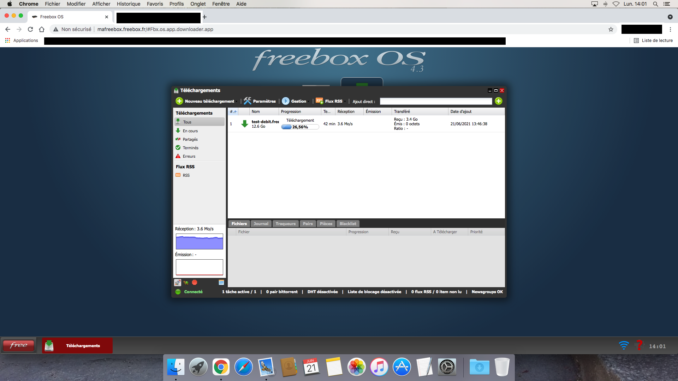
Task: Sort by the Date d'ajout column header
Action: click(476, 111)
